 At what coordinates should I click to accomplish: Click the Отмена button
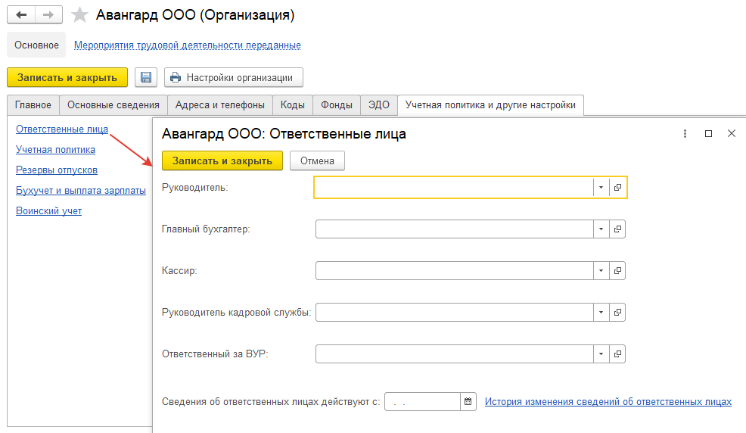pyautogui.click(x=317, y=160)
